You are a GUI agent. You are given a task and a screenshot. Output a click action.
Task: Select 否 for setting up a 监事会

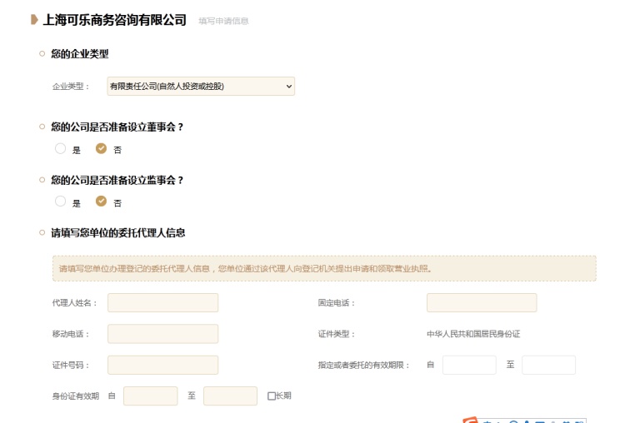click(101, 202)
